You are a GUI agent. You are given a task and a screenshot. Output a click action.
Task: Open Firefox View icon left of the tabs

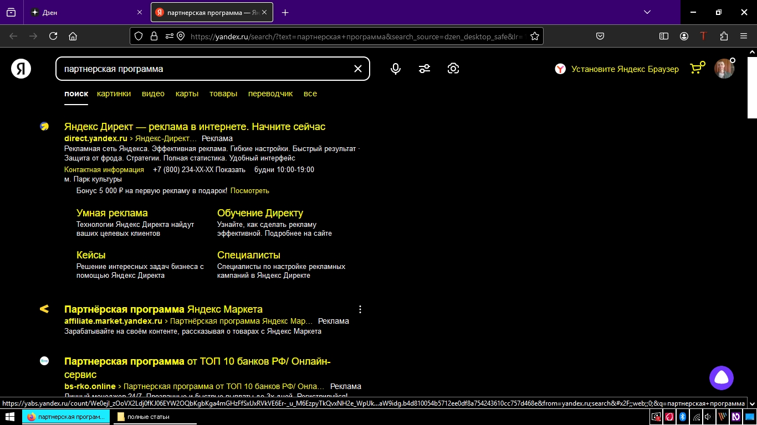[11, 12]
